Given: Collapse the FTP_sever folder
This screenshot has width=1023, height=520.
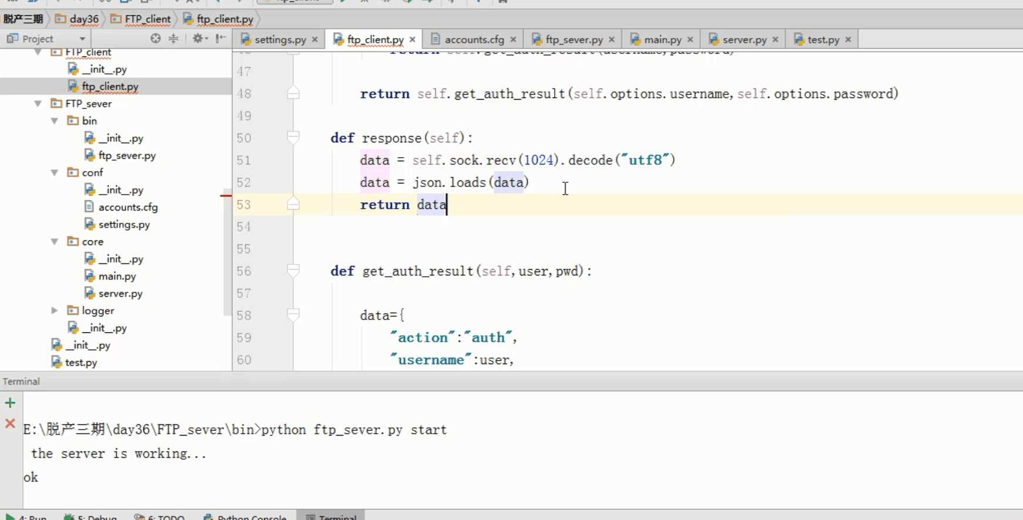Looking at the screenshot, I should 38,104.
